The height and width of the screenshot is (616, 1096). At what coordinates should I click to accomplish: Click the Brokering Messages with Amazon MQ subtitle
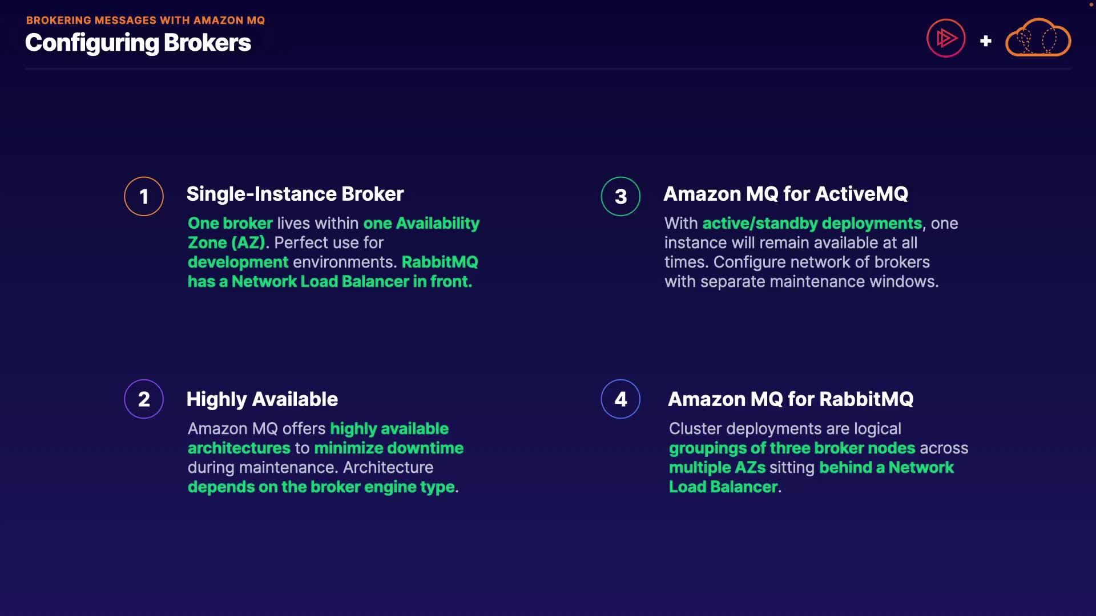click(x=146, y=21)
